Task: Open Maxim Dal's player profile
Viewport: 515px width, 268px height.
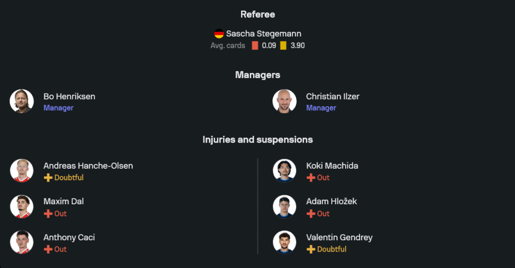Action: (x=63, y=202)
